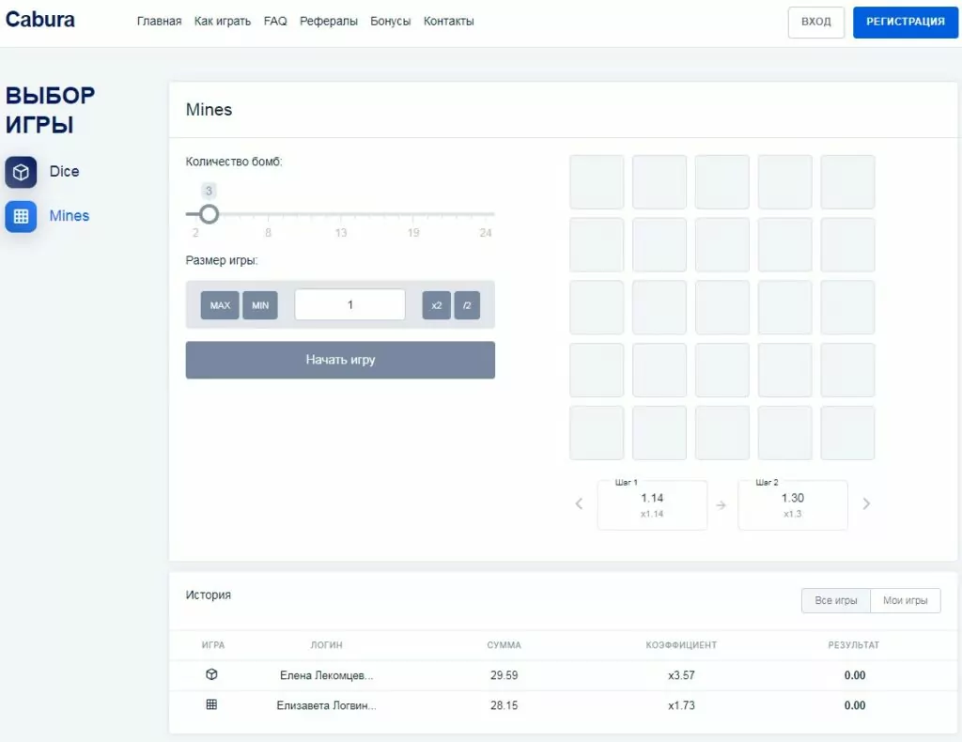This screenshot has height=742, width=962.
Task: Click the dice icon in history row
Action: point(211,674)
